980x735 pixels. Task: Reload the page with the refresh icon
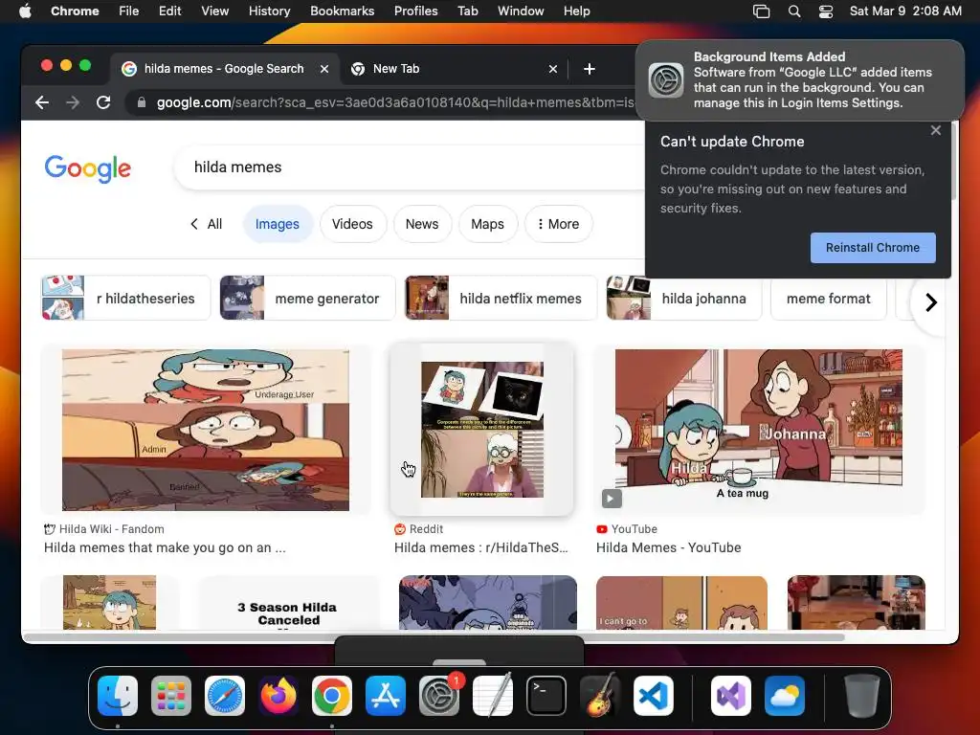[103, 102]
